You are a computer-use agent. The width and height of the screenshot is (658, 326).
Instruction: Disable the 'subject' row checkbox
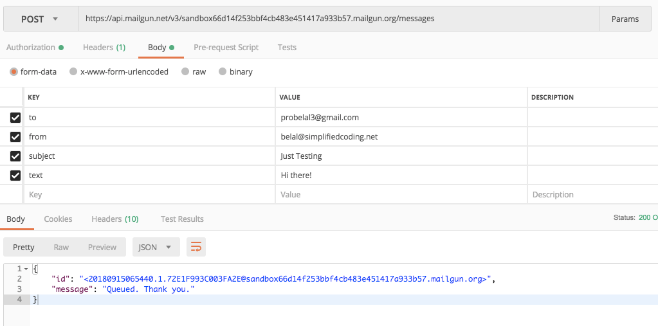[15, 156]
